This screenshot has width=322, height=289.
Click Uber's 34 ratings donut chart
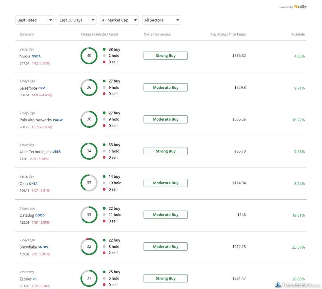[89, 151]
